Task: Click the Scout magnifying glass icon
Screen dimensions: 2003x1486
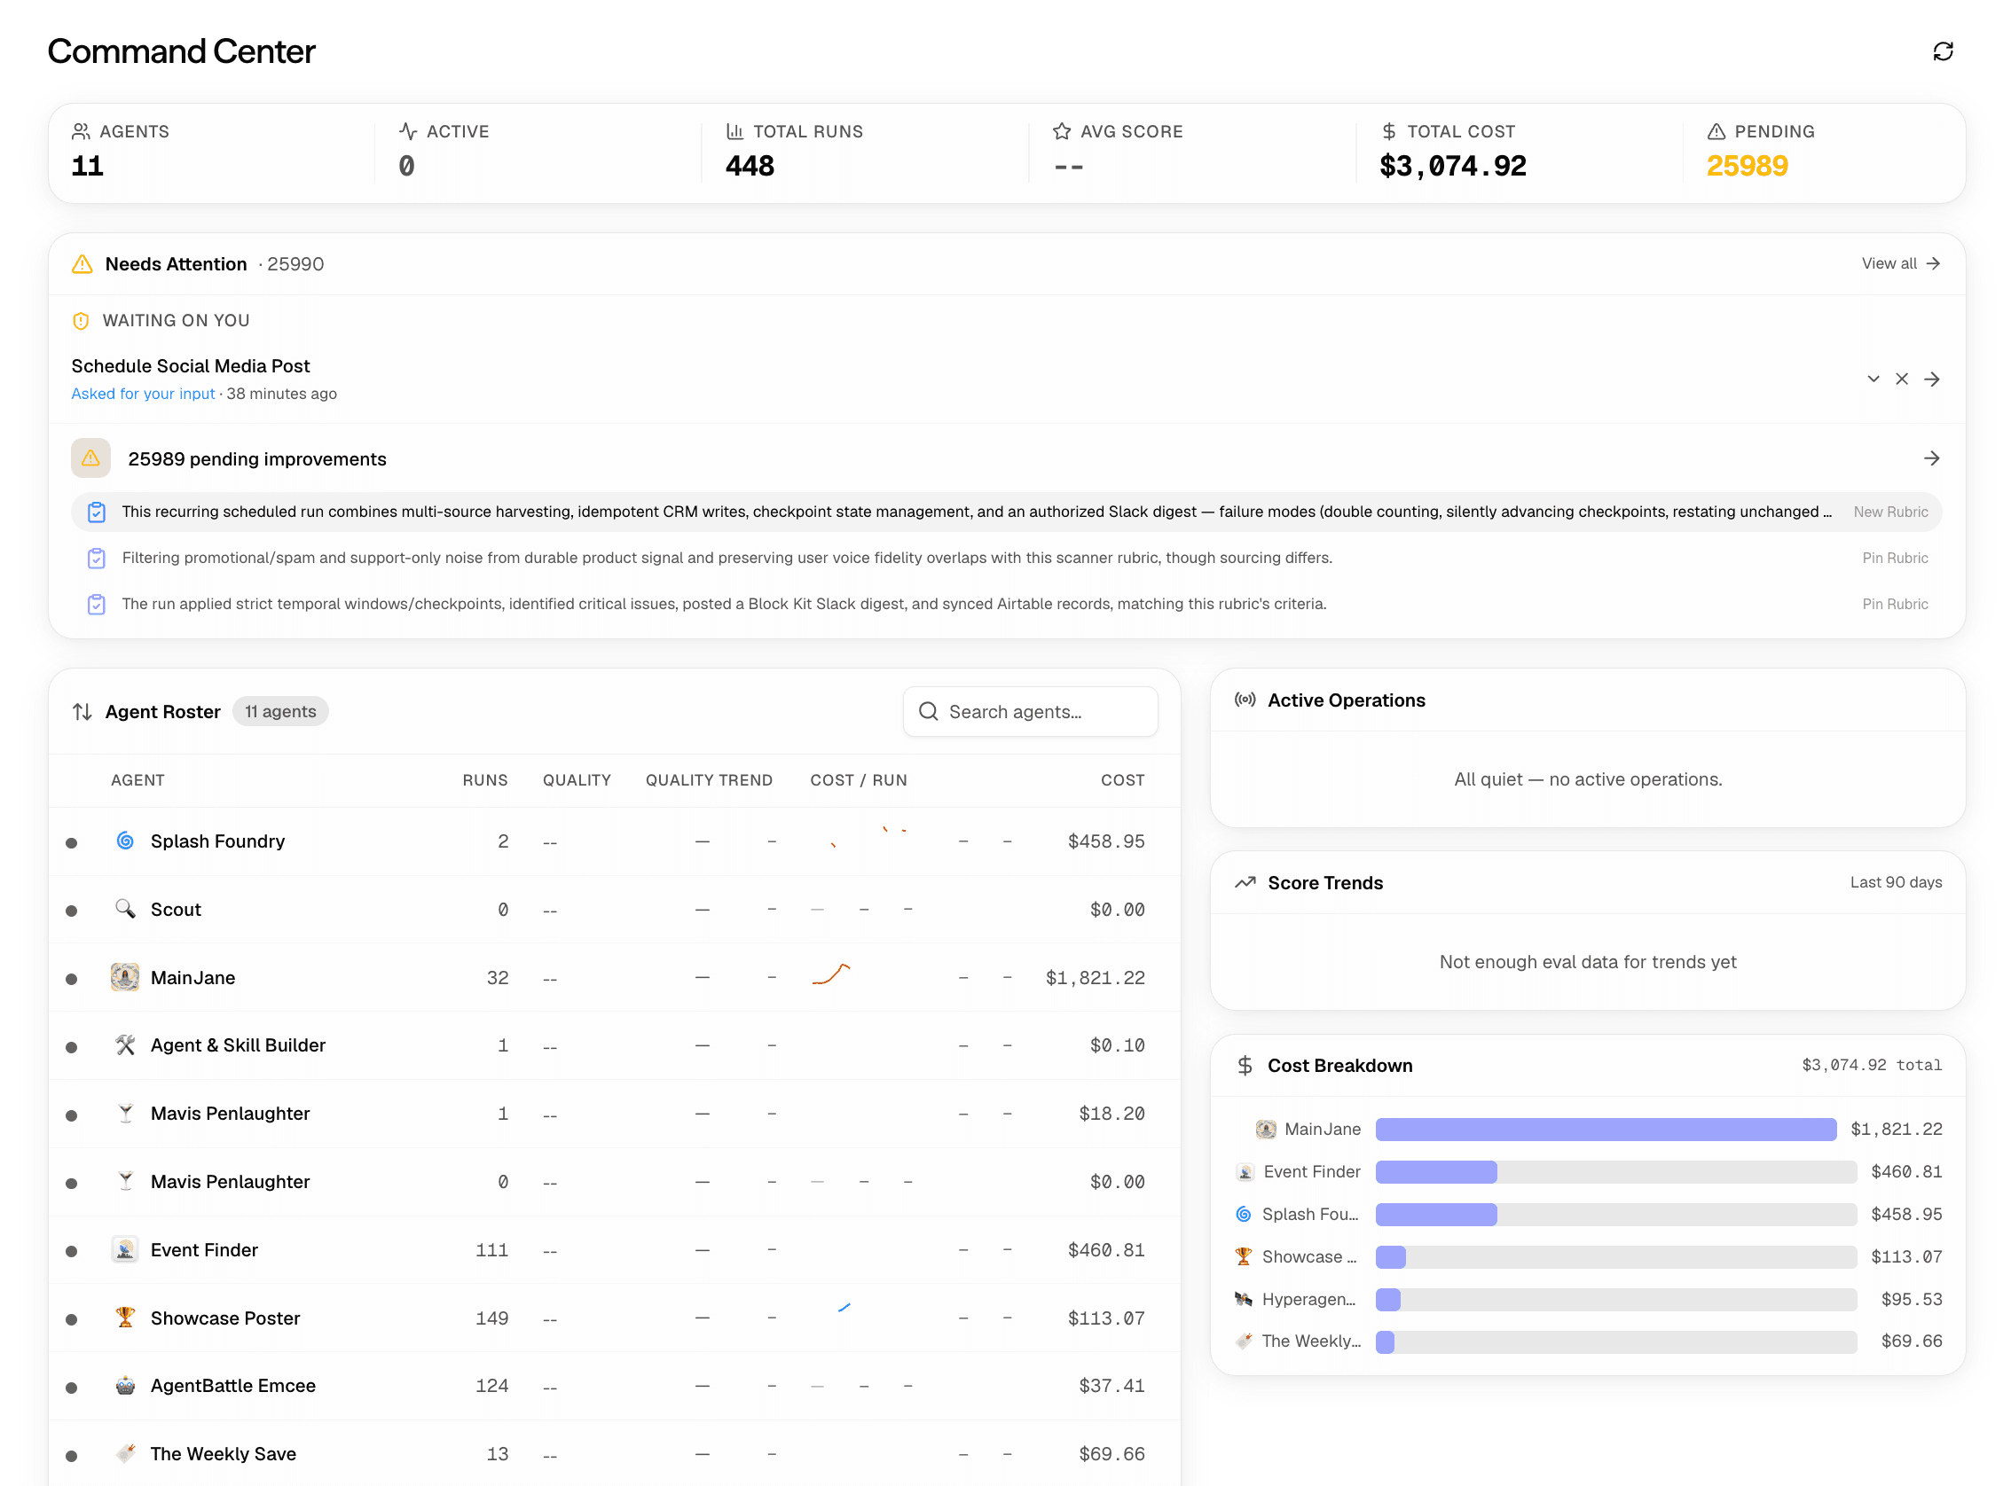Action: point(125,909)
